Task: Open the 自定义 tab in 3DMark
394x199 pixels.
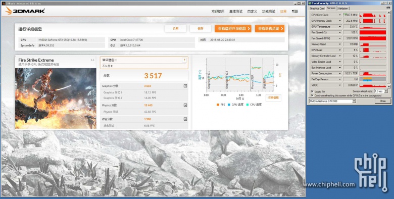Action: [252, 11]
